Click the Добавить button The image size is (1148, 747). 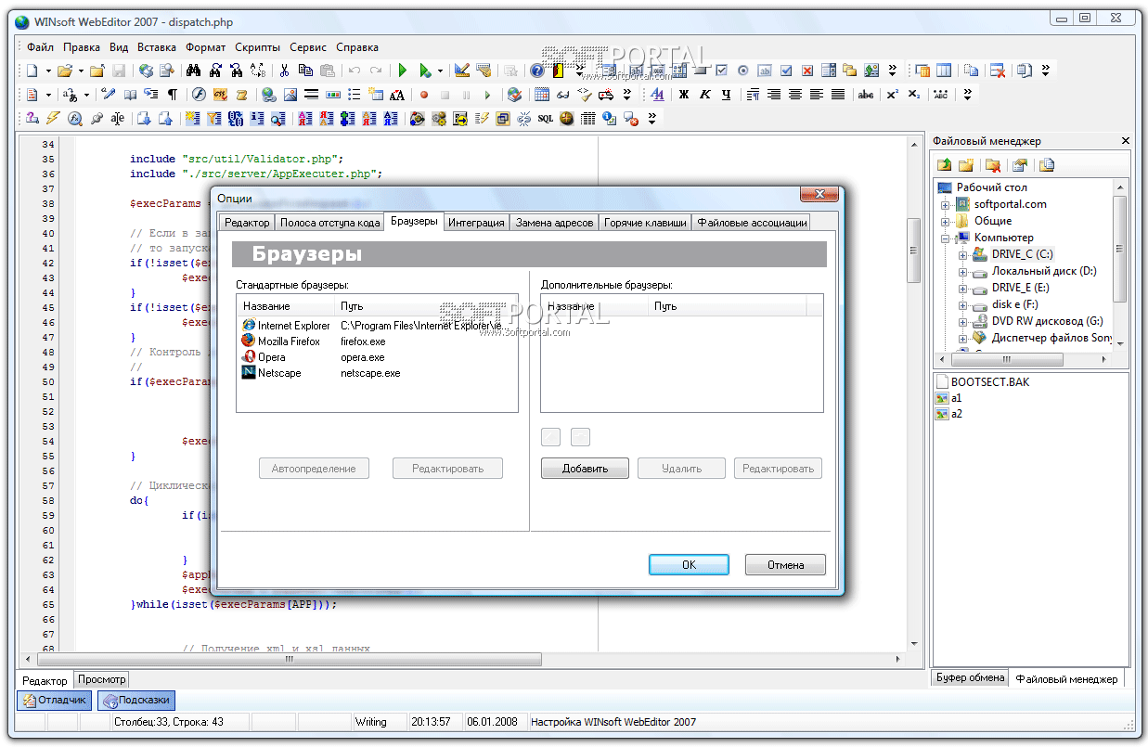tap(585, 469)
